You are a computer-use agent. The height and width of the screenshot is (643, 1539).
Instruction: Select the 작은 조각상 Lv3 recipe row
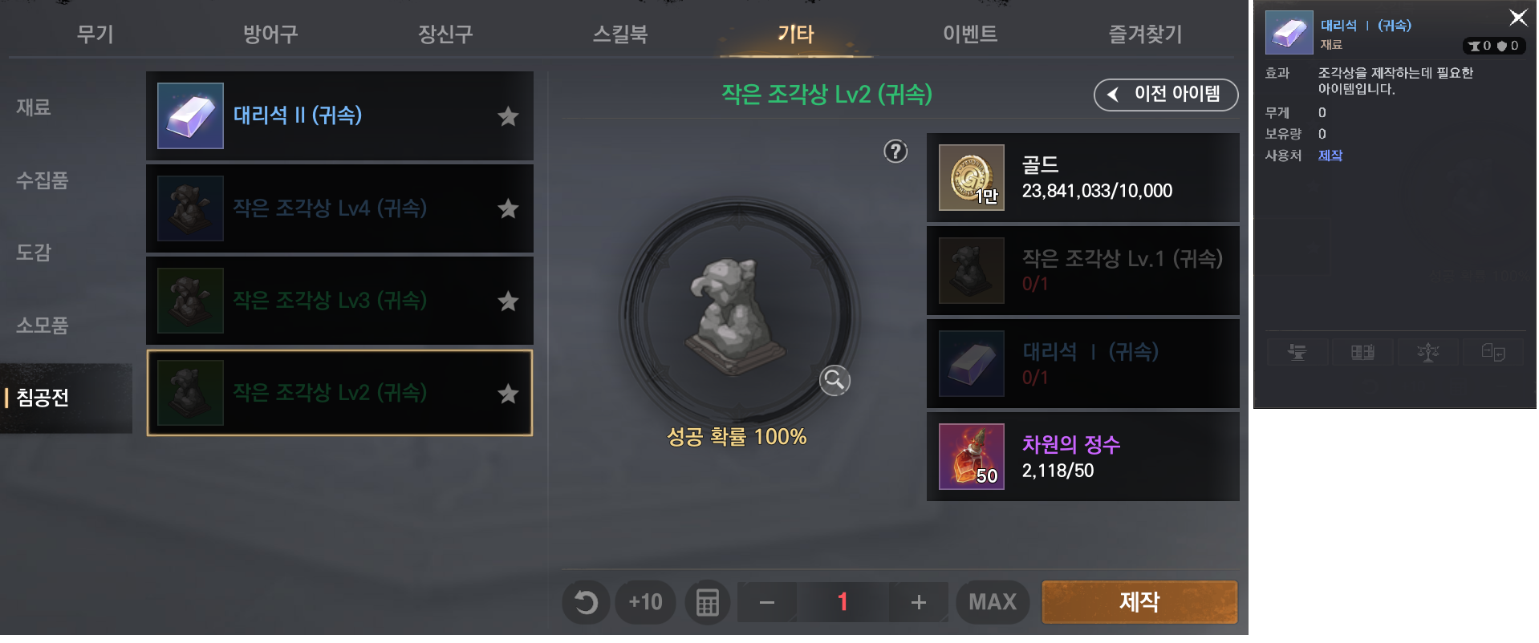click(339, 301)
